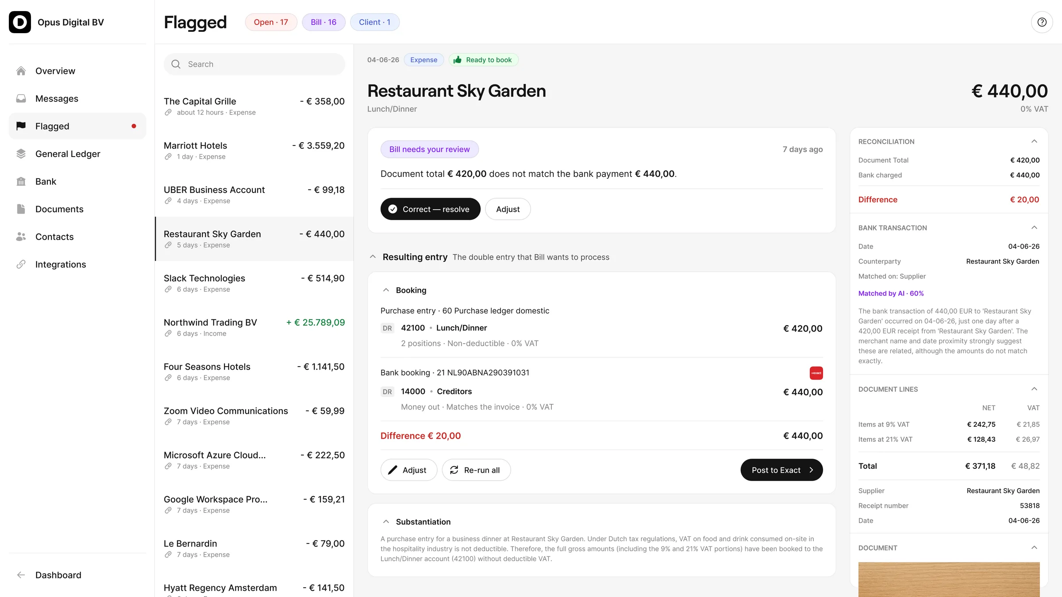
Task: Click attachment icon under Slack Technologies
Action: 168,289
